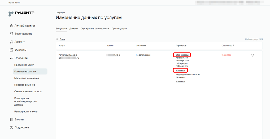Viewport: 270px width, 139px height.
Task: Open Аккаунт menu item
Action: pos(20,42)
